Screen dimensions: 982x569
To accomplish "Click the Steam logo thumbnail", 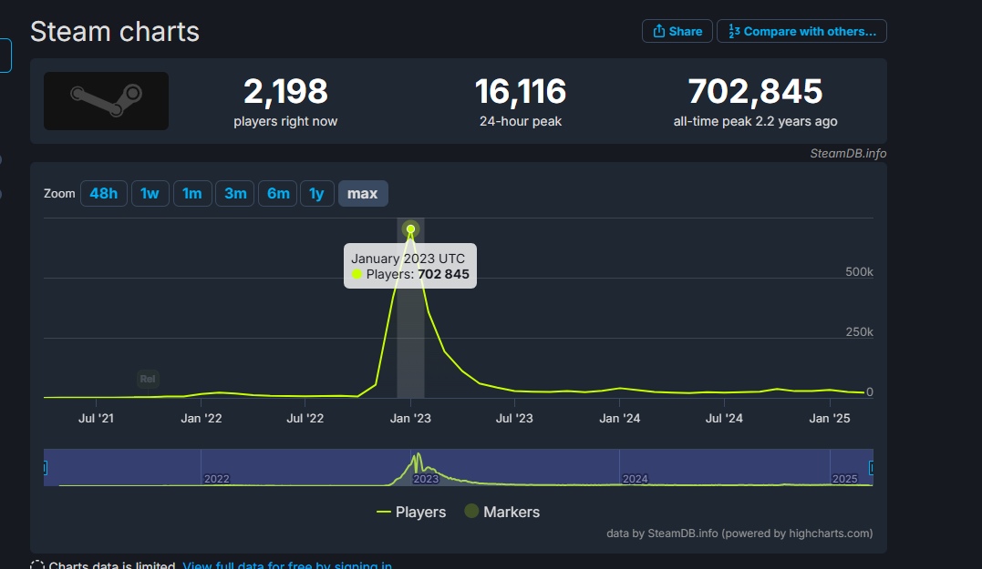I will point(106,101).
